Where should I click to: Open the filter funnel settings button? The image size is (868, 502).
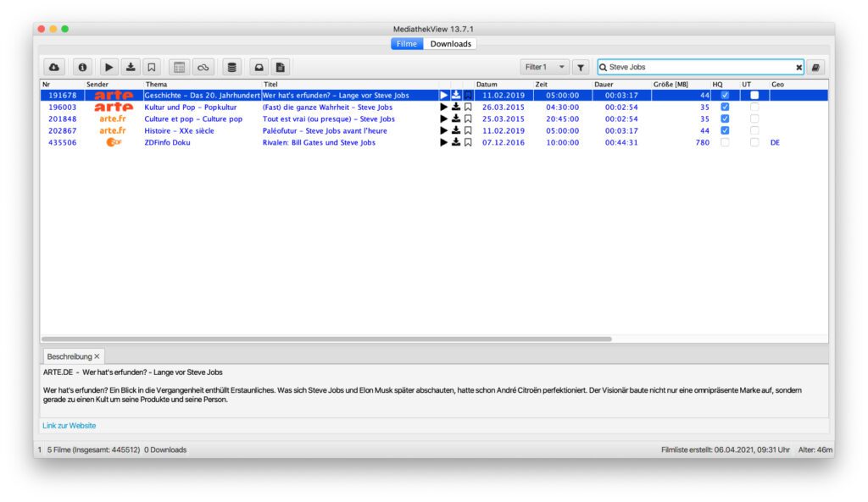(581, 67)
